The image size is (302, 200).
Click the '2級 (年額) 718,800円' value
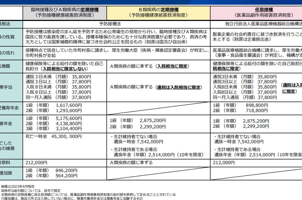pyautogui.click(x=240, y=110)
